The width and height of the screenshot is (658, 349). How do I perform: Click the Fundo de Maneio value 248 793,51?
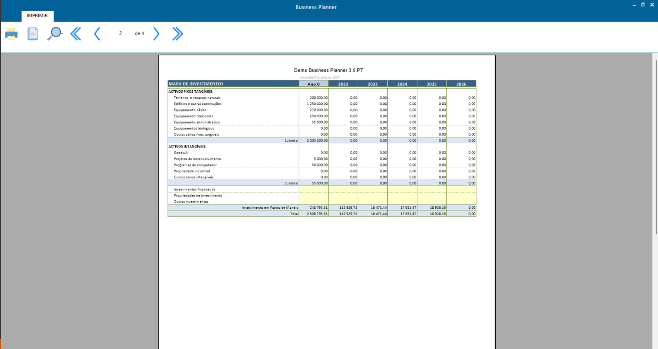[319, 208]
